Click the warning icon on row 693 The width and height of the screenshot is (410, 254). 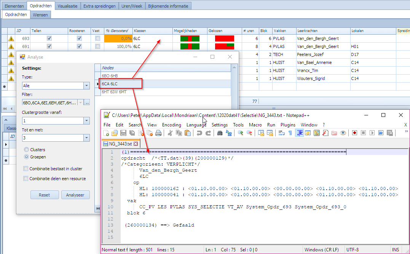(x=11, y=39)
